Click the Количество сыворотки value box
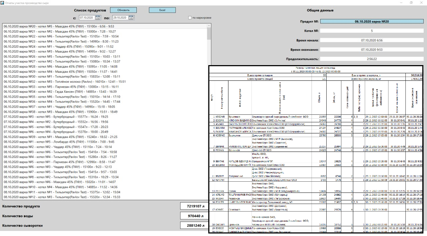Screen dimensions: 427x236 (194, 226)
